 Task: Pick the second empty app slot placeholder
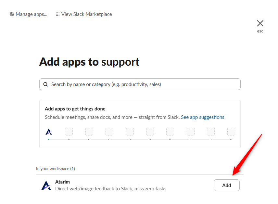89,132
